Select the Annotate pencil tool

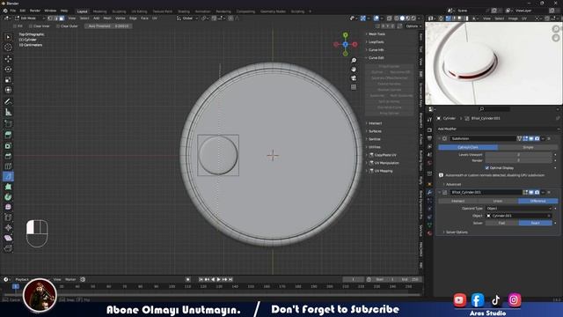8,102
